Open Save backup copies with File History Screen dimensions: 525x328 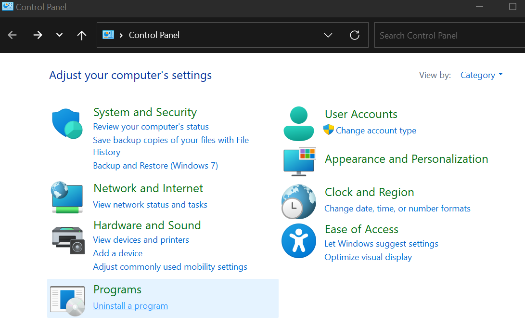click(x=171, y=146)
